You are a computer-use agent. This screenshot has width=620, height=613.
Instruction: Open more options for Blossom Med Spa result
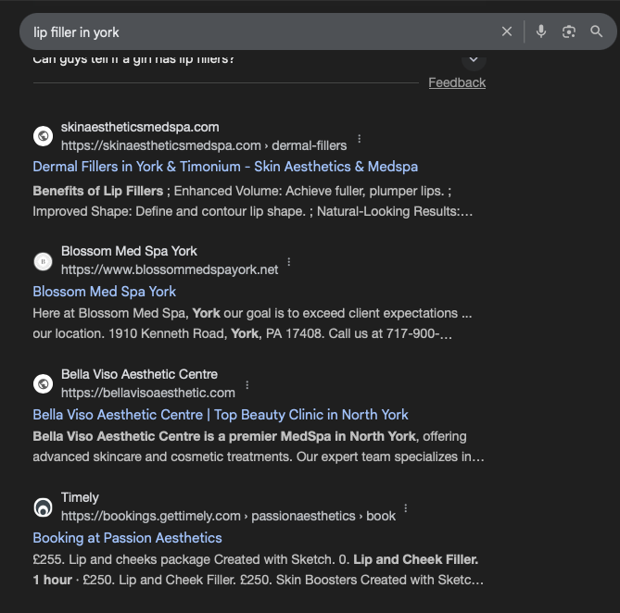[x=289, y=263]
